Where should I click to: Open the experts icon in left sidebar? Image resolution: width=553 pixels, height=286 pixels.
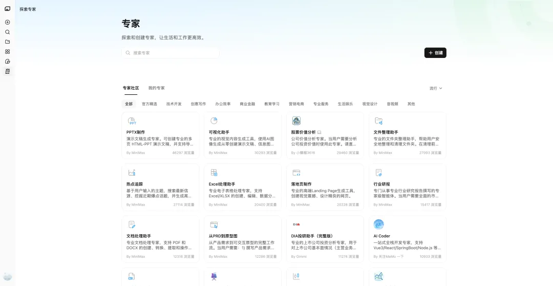click(x=7, y=71)
